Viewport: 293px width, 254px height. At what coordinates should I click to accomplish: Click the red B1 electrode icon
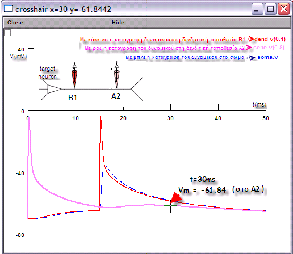point(74,75)
